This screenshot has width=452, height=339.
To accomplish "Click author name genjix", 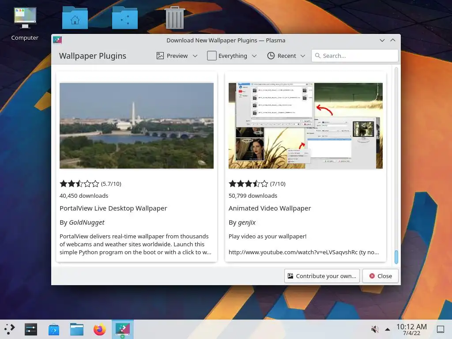I will click(x=247, y=222).
